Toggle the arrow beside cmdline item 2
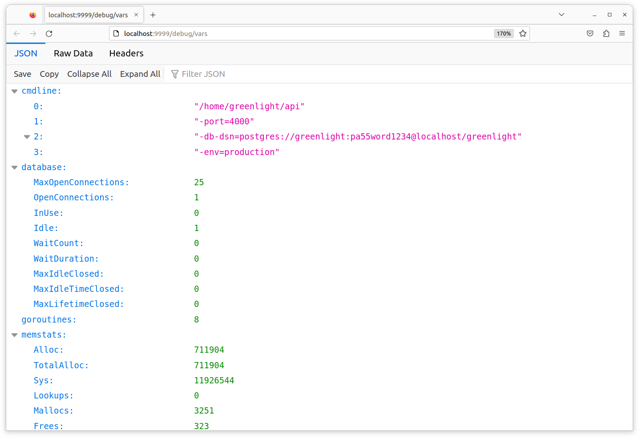Viewport: 639px width, 438px height. pos(27,137)
